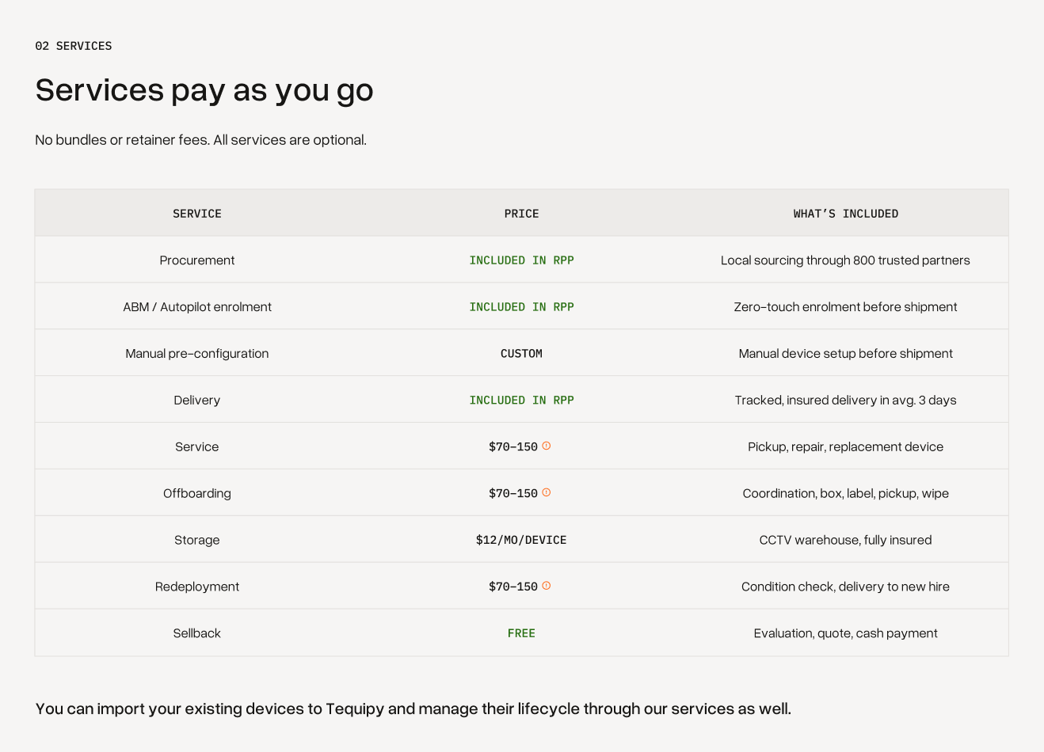Click the info icon beside Offboarding price
The image size is (1044, 752).
point(547,492)
